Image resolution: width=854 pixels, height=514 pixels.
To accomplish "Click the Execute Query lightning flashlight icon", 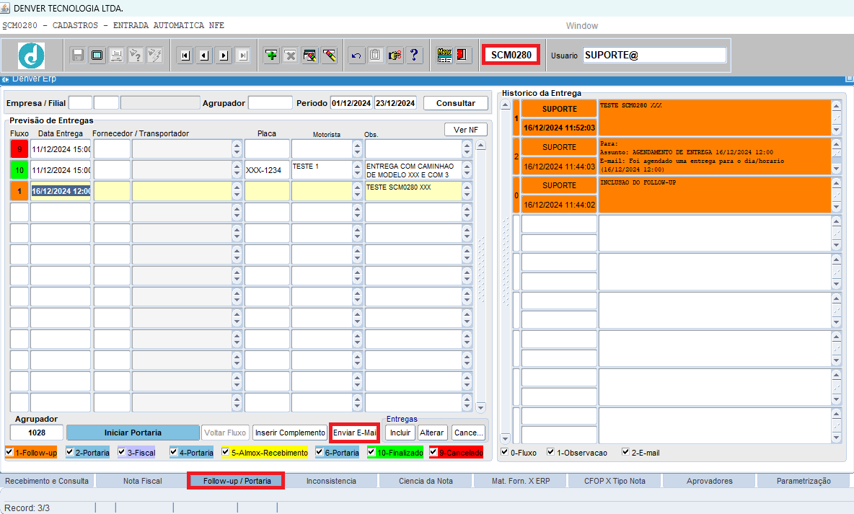I will (x=154, y=55).
